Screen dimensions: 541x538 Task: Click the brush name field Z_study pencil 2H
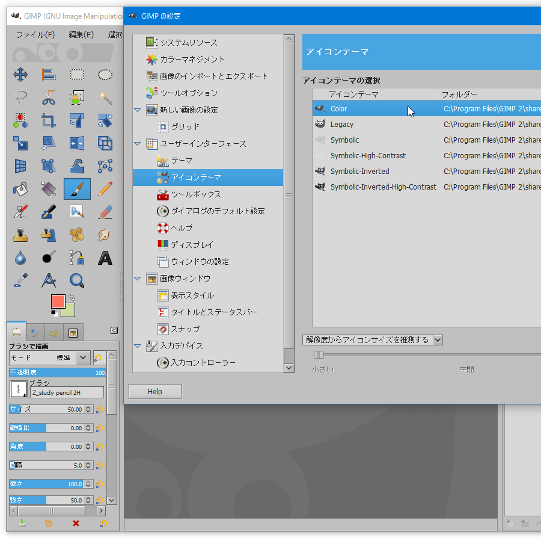point(67,392)
